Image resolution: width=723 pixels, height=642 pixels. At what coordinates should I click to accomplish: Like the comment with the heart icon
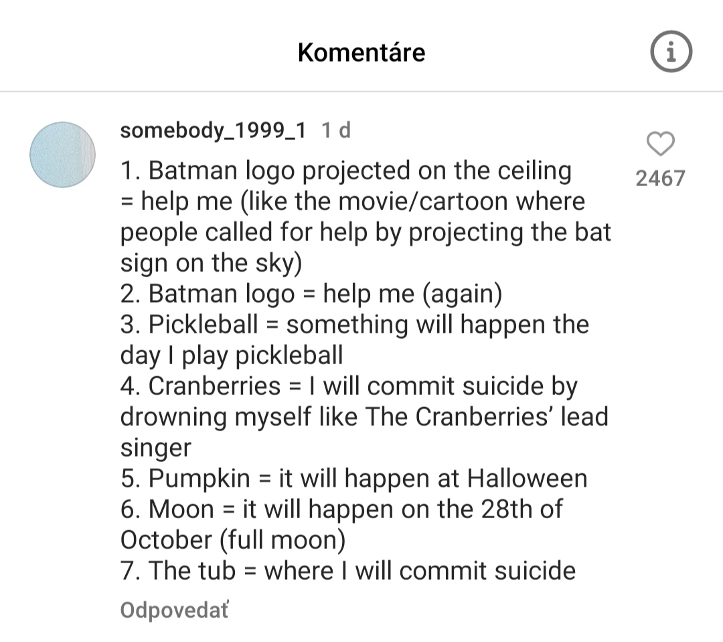coord(661,143)
